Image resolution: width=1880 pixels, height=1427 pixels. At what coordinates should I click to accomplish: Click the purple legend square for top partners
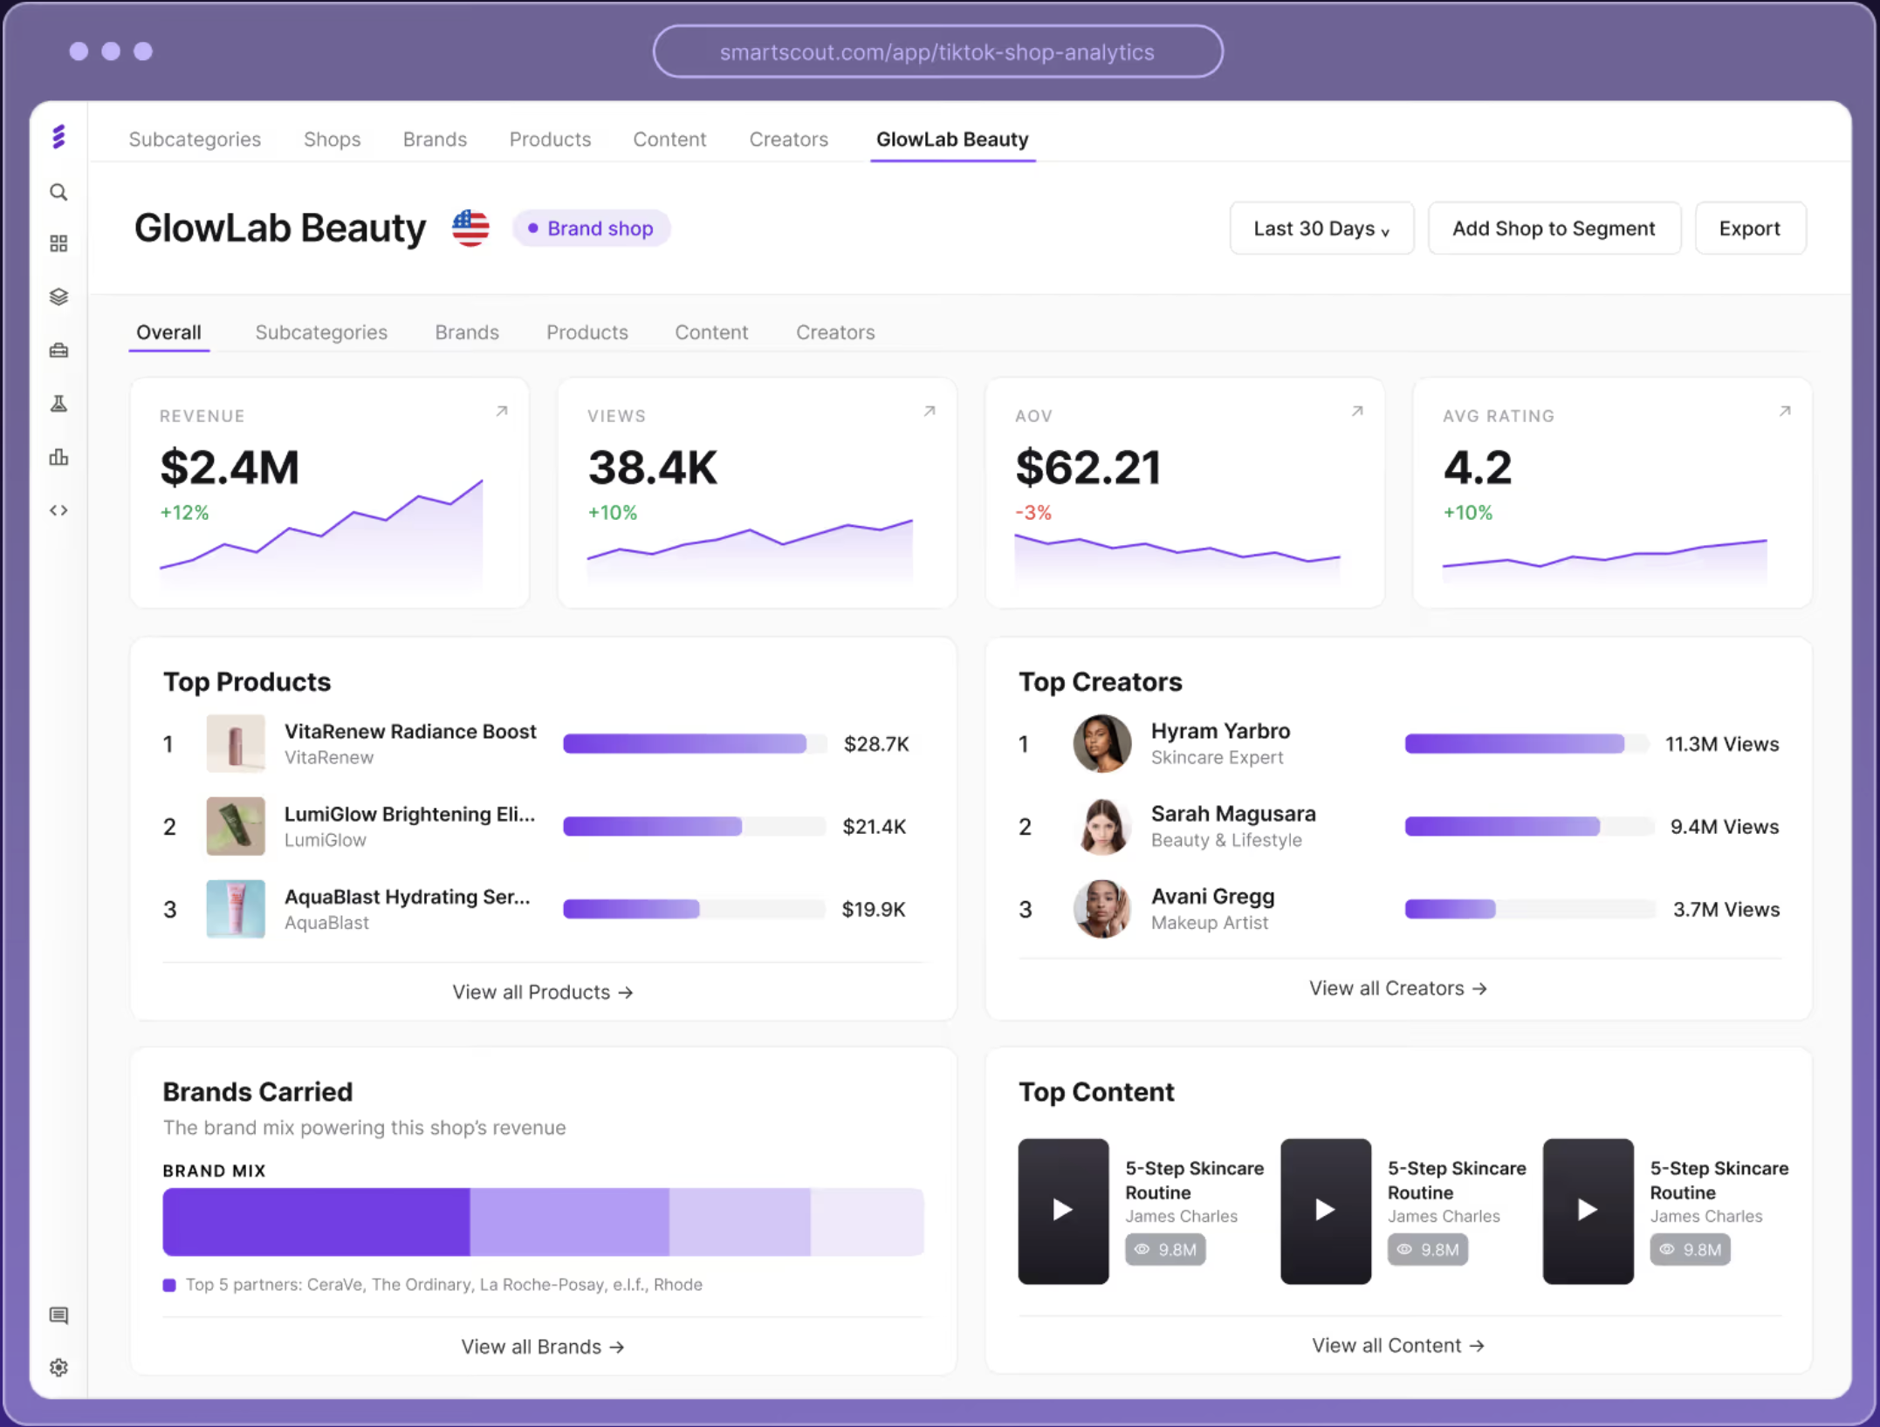point(169,1285)
